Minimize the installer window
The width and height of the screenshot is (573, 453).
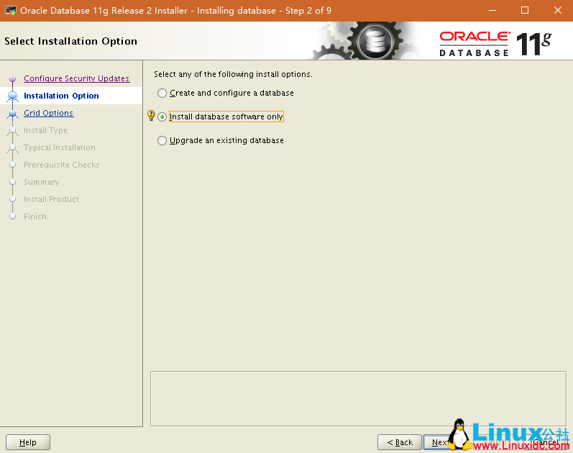point(492,10)
